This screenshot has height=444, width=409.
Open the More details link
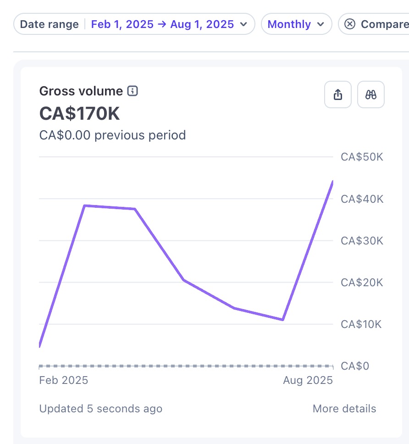[344, 409]
